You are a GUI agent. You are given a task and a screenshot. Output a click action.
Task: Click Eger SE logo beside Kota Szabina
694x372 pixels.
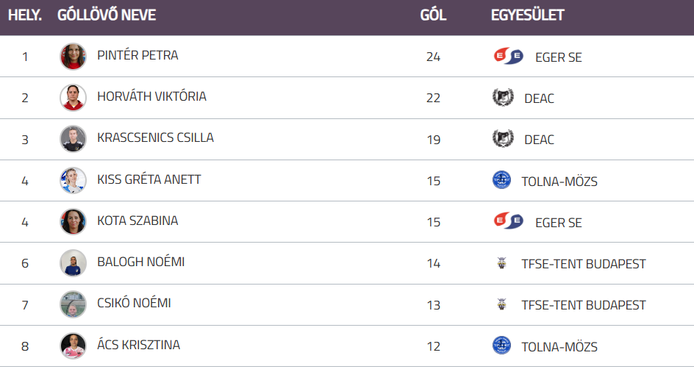(508, 221)
